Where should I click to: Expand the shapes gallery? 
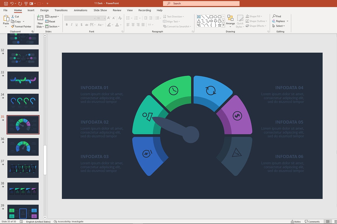(224, 25)
